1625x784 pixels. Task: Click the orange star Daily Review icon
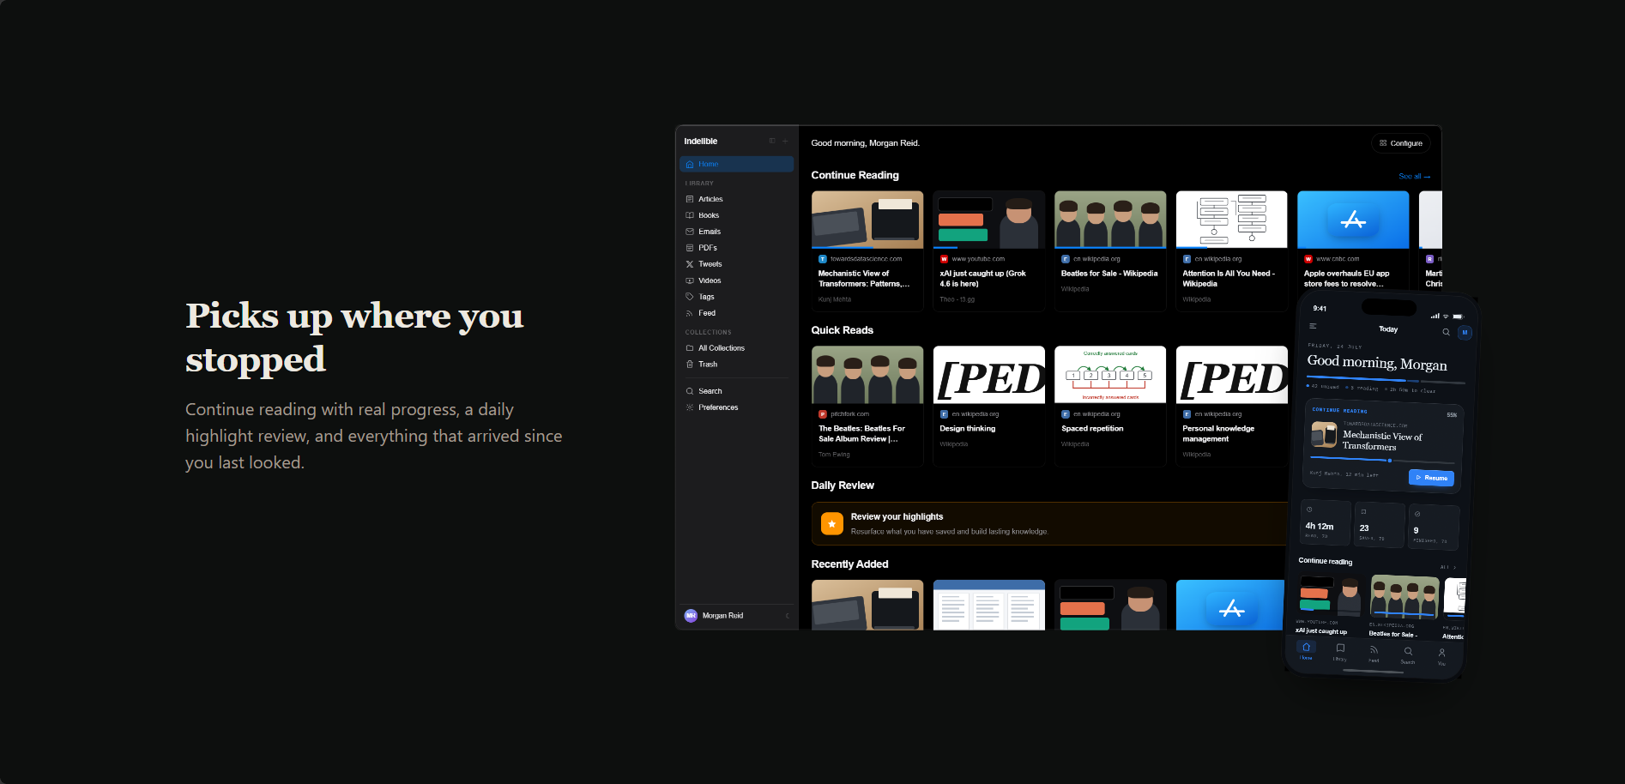832,523
